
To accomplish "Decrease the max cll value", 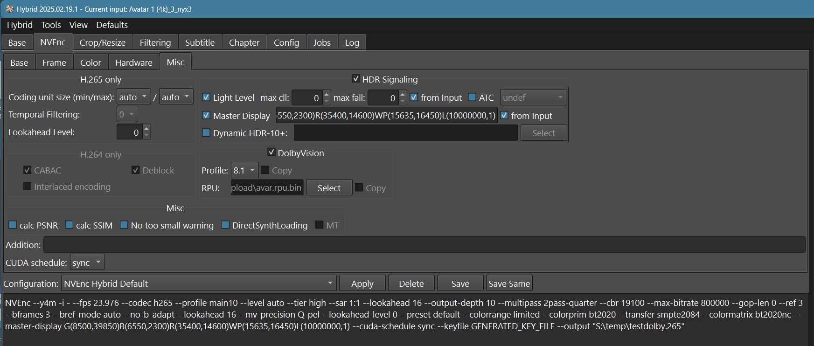I will click(327, 101).
